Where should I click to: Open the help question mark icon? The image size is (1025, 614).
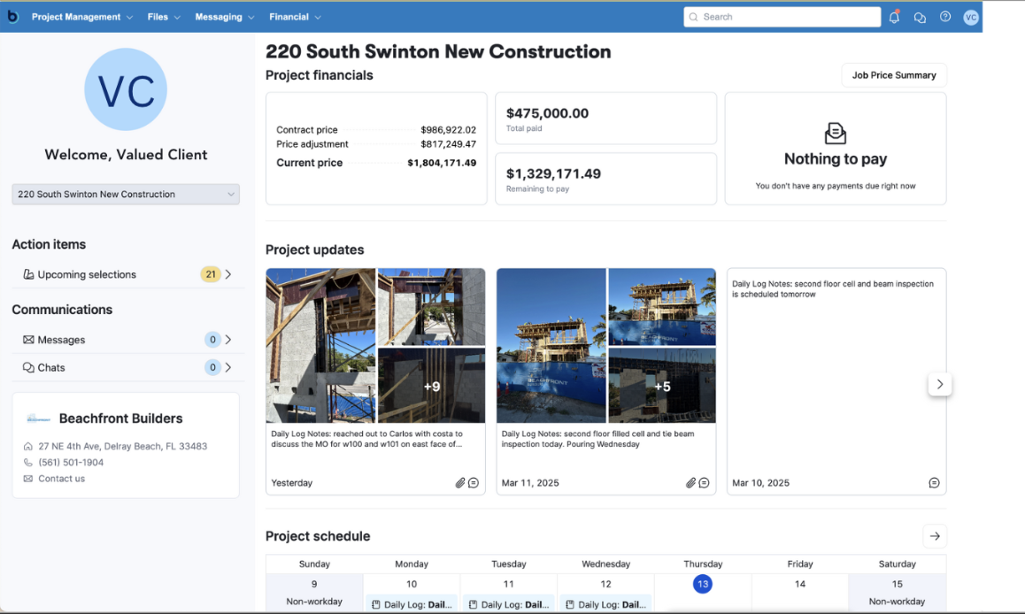pyautogui.click(x=945, y=17)
